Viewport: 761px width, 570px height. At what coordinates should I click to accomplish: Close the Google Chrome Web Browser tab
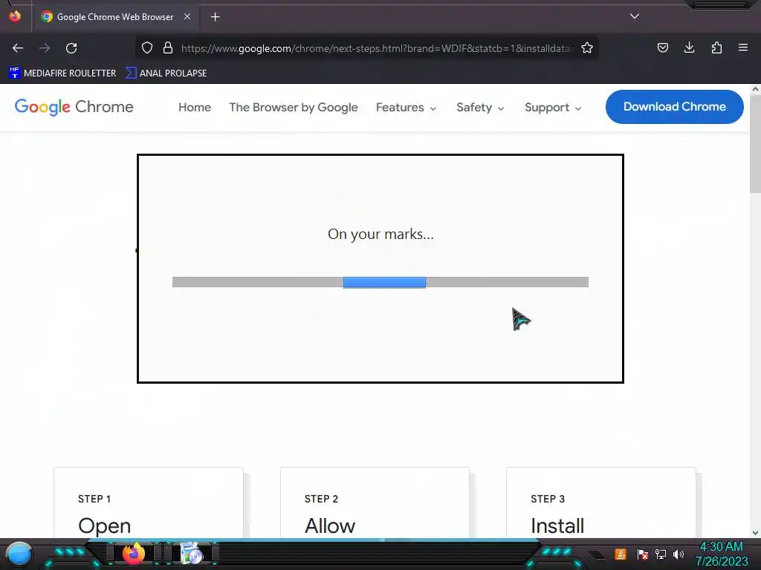[x=187, y=16]
